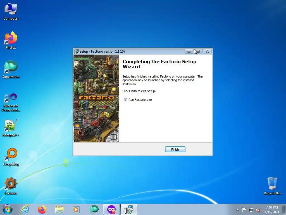Image resolution: width=286 pixels, height=215 pixels.
Task: Minimize the Factorio Setup window
Action: [189, 52]
